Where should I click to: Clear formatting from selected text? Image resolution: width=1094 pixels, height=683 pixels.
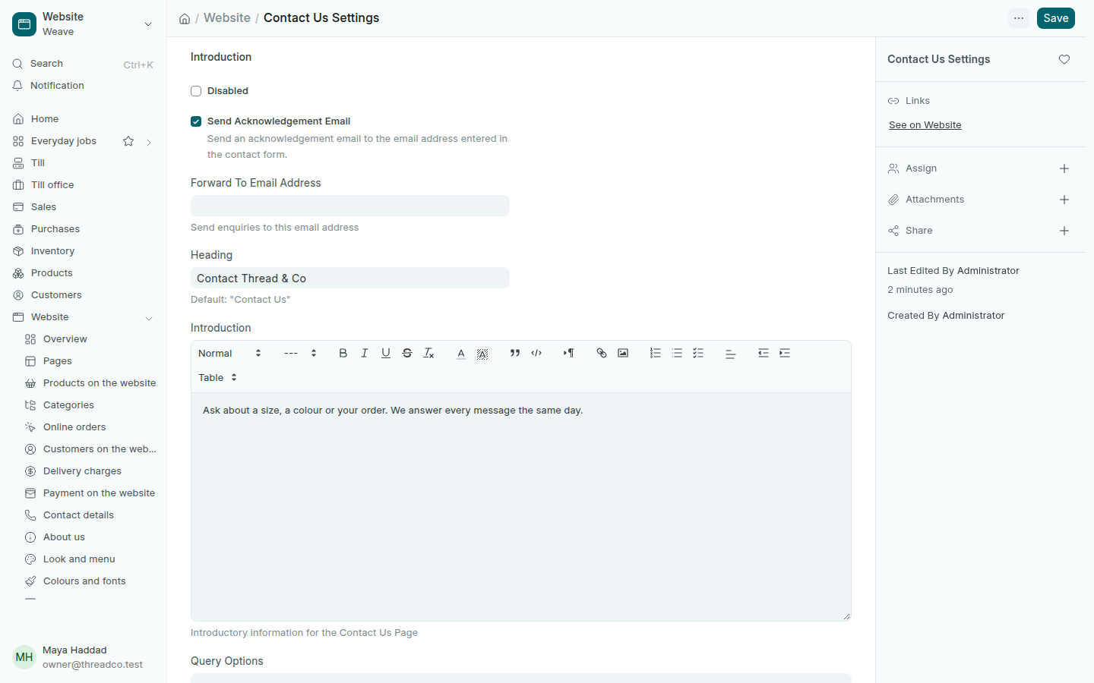(x=428, y=353)
